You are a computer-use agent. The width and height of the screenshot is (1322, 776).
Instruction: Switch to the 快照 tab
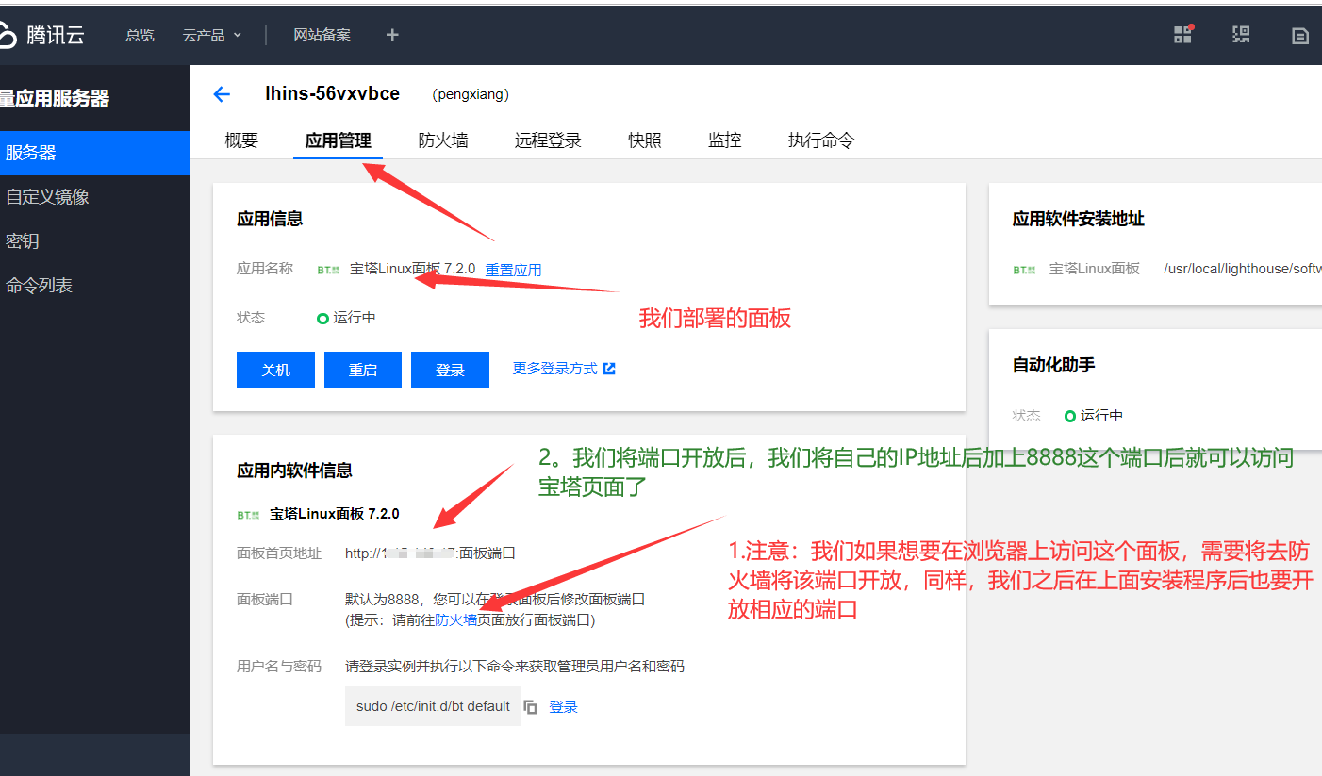tap(645, 140)
